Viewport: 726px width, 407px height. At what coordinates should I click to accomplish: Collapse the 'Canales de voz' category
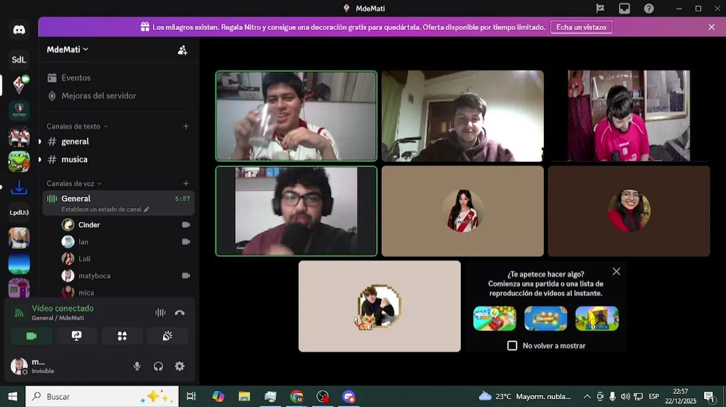74,183
